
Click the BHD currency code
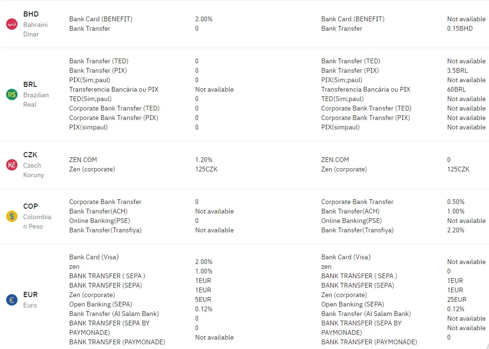pos(31,14)
